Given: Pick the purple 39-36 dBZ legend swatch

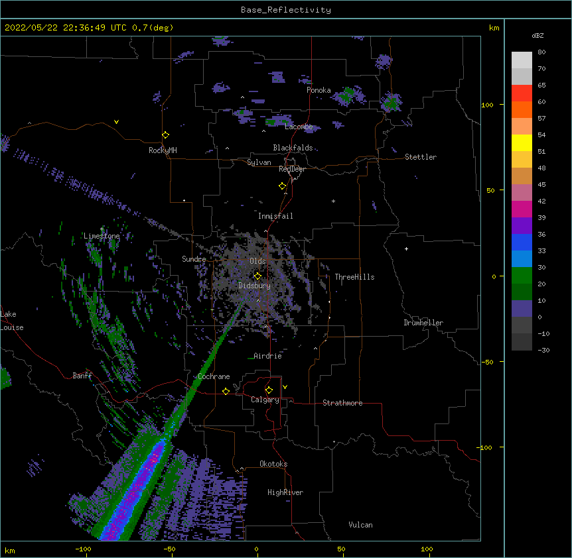Looking at the screenshot, I should (x=522, y=225).
